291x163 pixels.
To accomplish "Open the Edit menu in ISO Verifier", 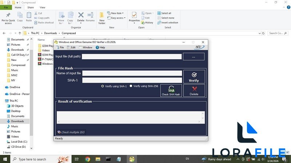I will pyautogui.click(x=71, y=48).
